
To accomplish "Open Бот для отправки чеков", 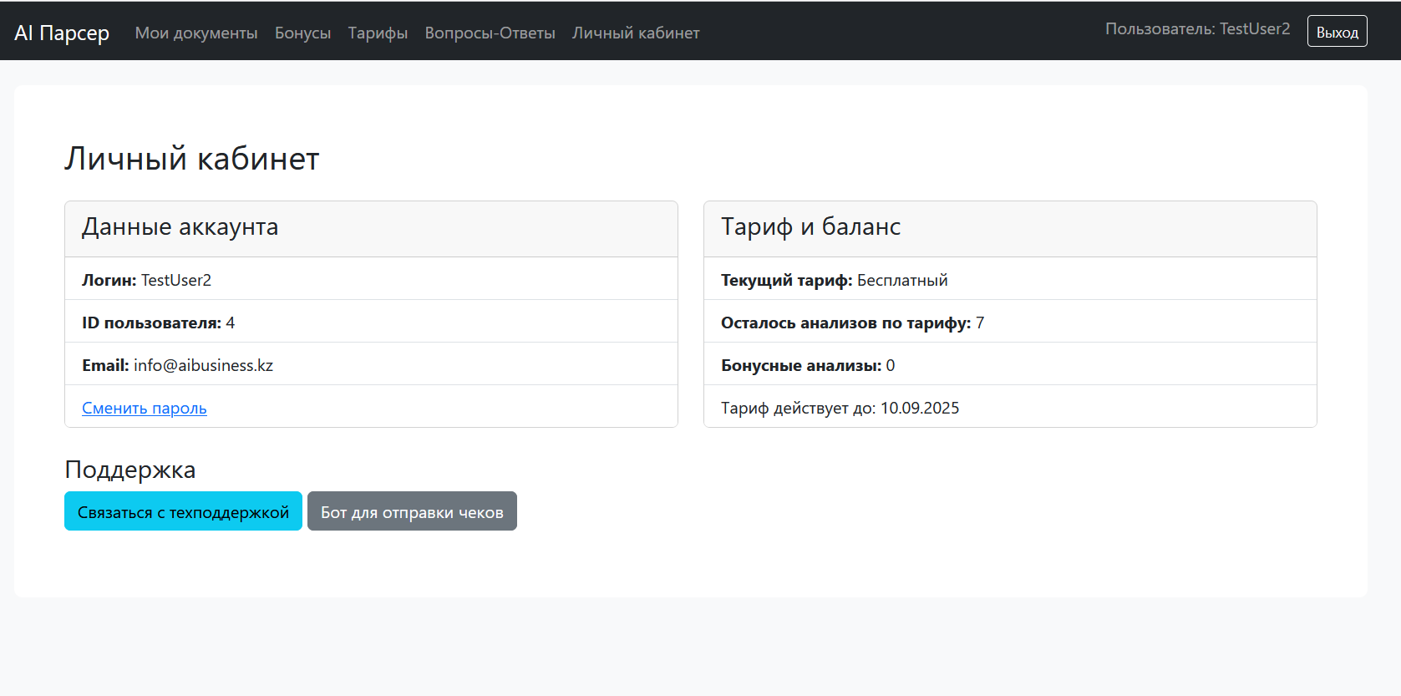I will 412,511.
